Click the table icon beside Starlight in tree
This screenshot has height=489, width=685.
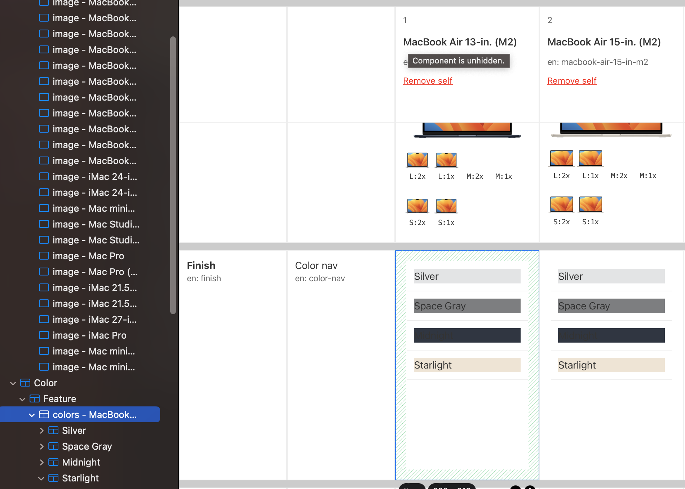tap(53, 478)
